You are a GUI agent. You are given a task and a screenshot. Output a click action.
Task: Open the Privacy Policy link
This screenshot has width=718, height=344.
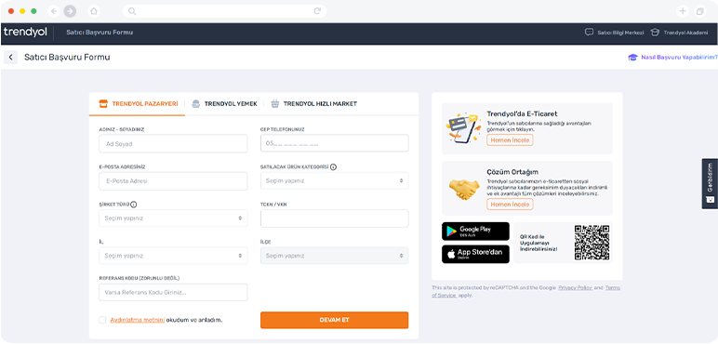(x=575, y=287)
